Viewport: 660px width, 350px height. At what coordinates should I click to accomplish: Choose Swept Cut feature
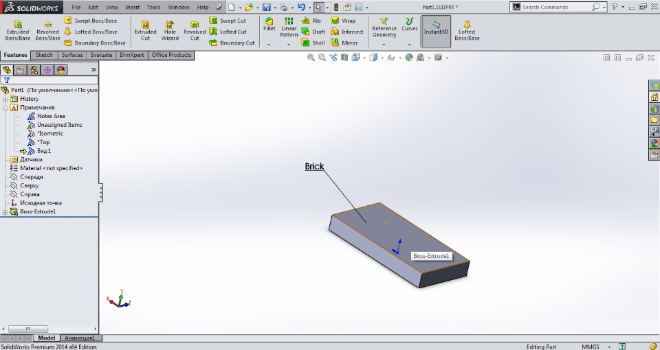click(x=228, y=21)
